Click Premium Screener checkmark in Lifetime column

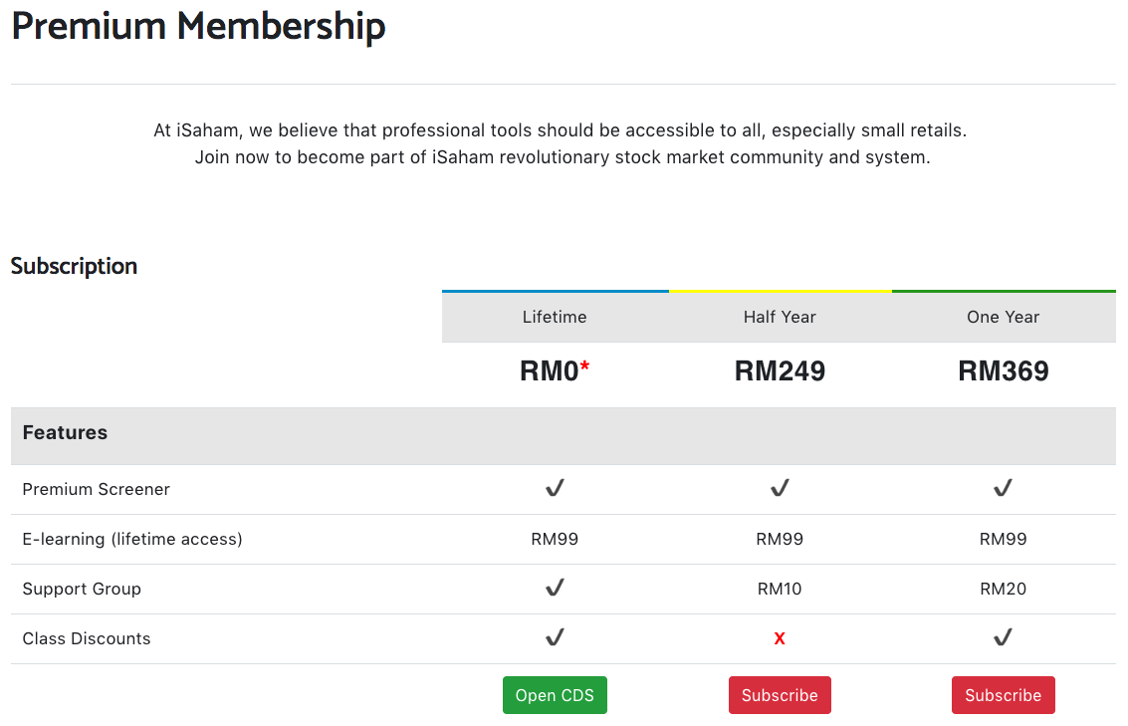pyautogui.click(x=555, y=488)
